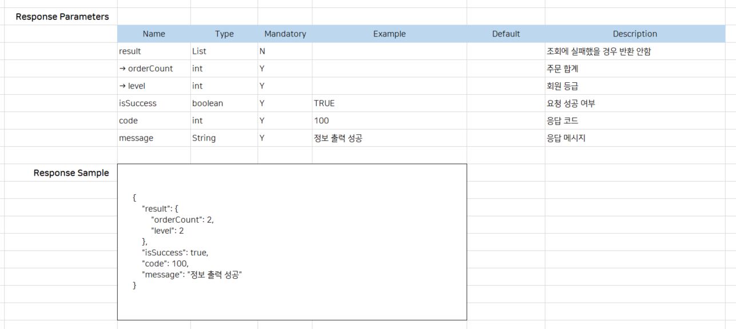This screenshot has width=736, height=329.
Task: Select the TRUE example cell
Action: coord(389,103)
